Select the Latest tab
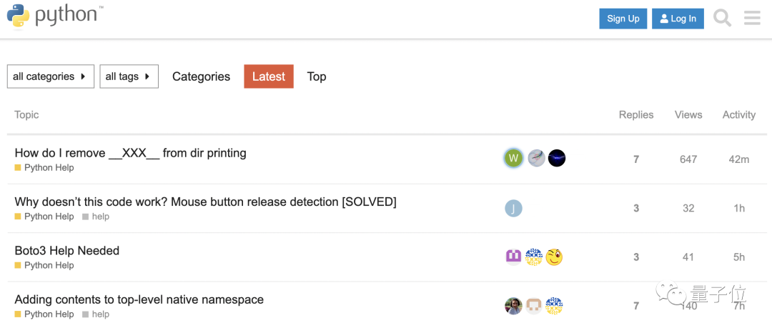This screenshot has height=328, width=772. 269,76
